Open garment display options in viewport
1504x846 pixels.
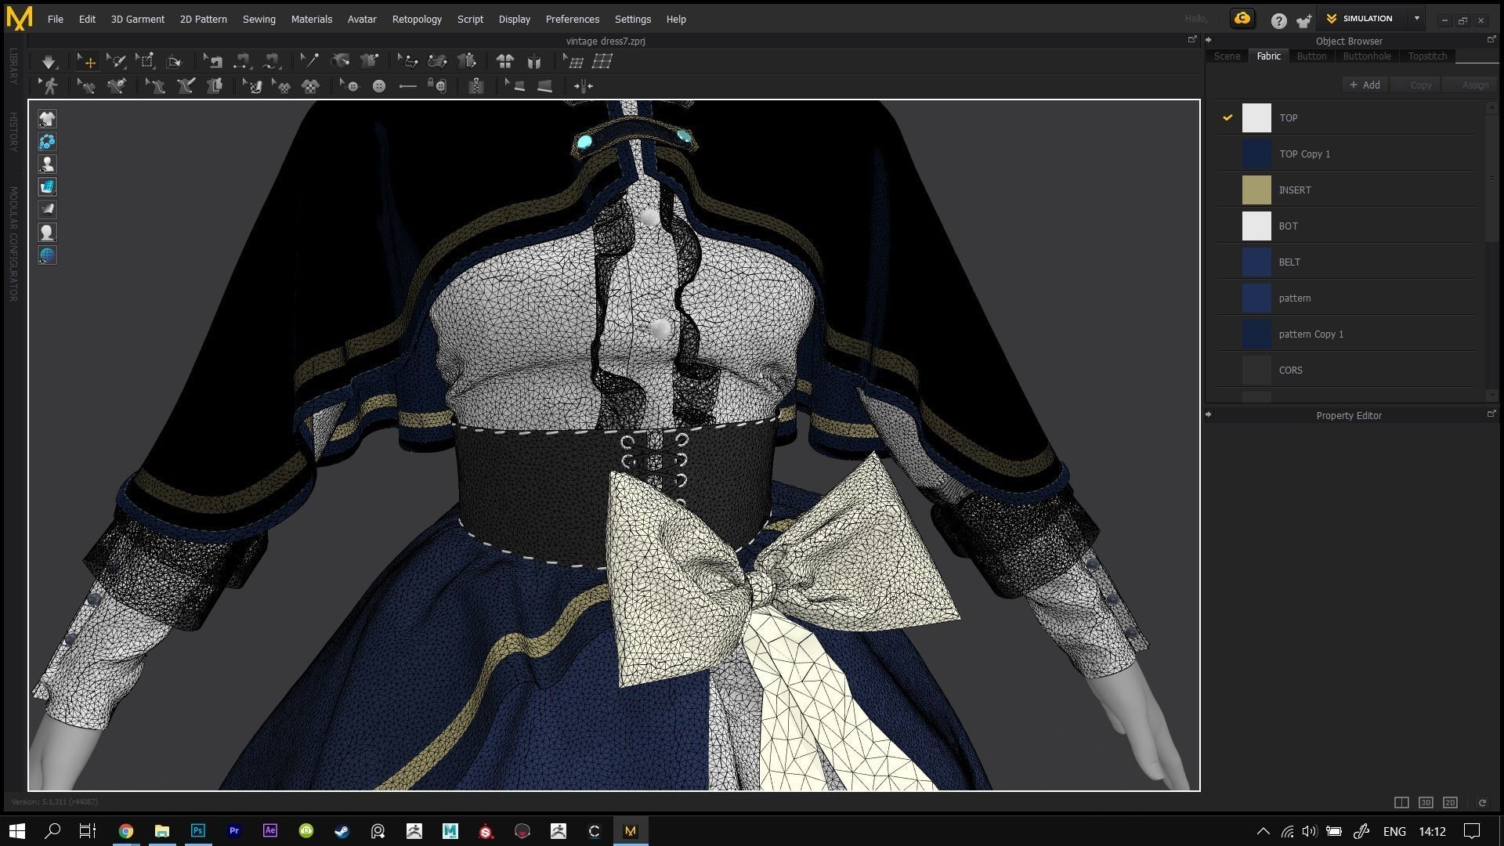(x=47, y=119)
